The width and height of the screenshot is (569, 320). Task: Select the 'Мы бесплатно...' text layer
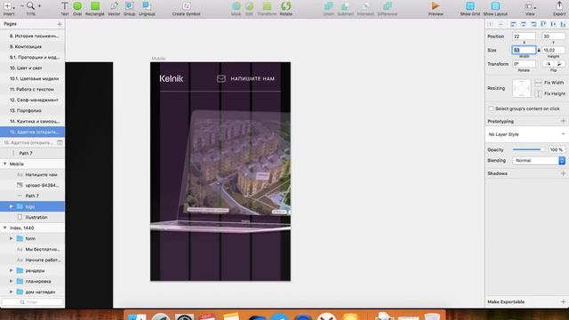click(x=32, y=249)
